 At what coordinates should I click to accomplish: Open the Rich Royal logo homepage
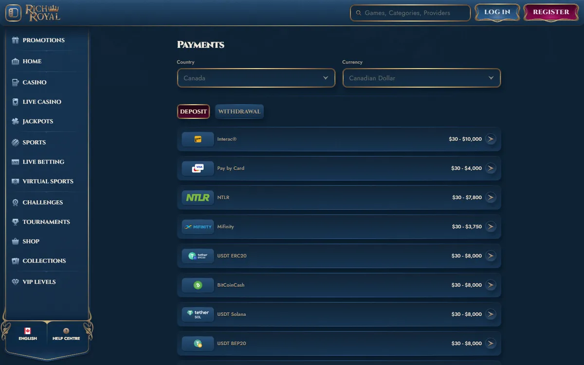[x=43, y=13]
